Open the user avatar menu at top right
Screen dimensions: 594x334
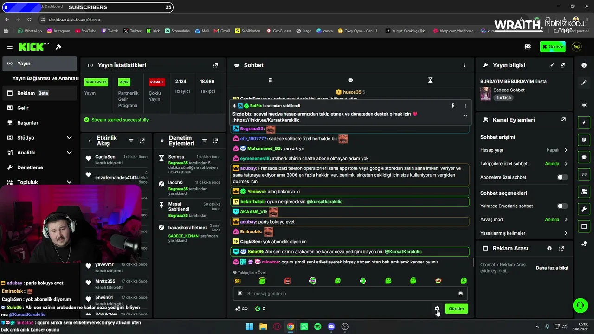pyautogui.click(x=577, y=47)
